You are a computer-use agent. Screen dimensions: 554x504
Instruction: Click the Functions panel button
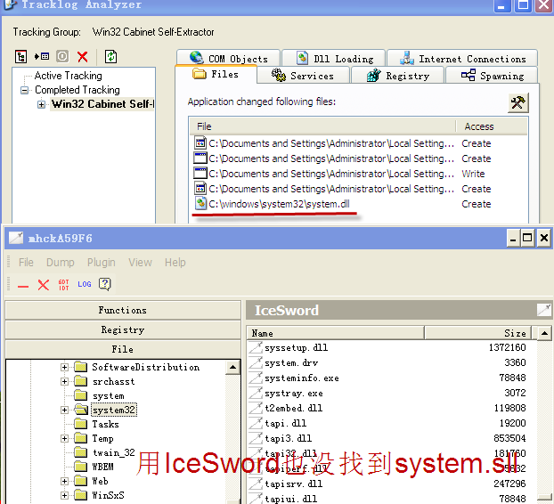click(x=123, y=311)
